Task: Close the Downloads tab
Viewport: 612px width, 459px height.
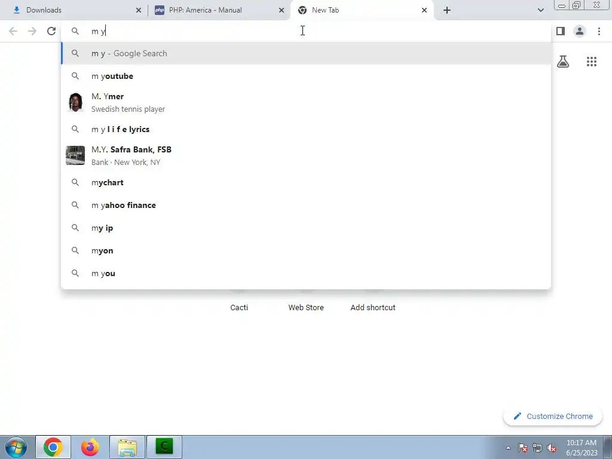Action: pyautogui.click(x=139, y=10)
